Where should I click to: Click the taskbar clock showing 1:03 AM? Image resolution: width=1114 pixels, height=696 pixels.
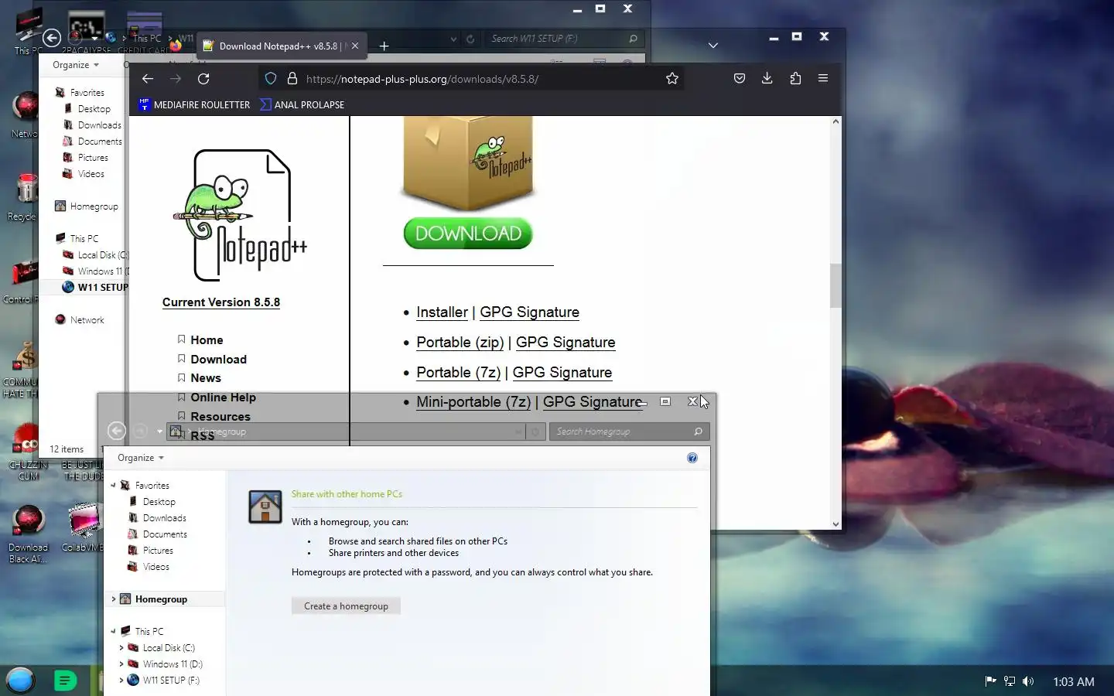(x=1073, y=681)
